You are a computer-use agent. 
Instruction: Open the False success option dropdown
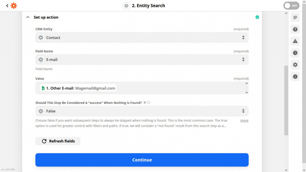click(142, 111)
